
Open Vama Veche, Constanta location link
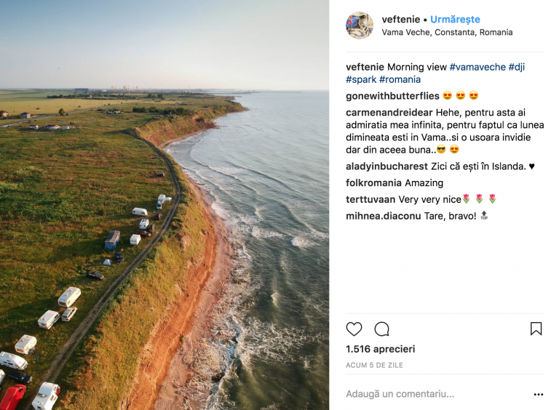click(447, 33)
